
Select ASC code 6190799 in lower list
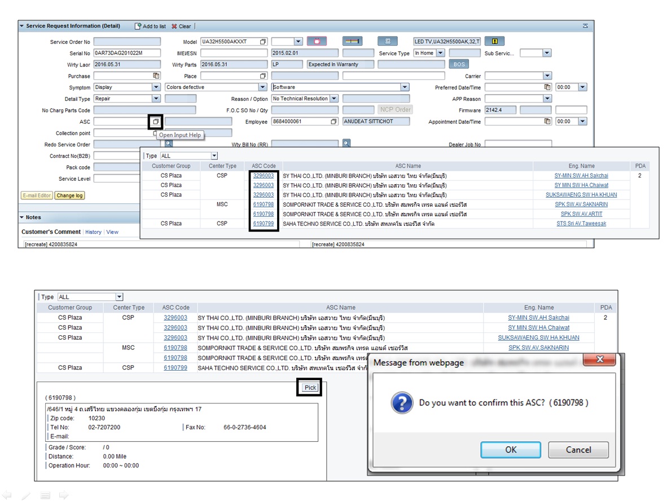tap(176, 368)
